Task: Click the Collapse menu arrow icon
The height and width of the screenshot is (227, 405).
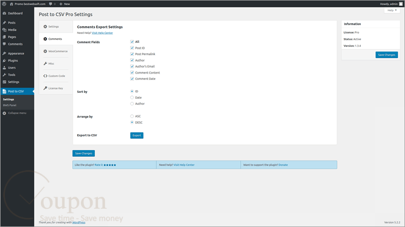Action: coord(4,113)
